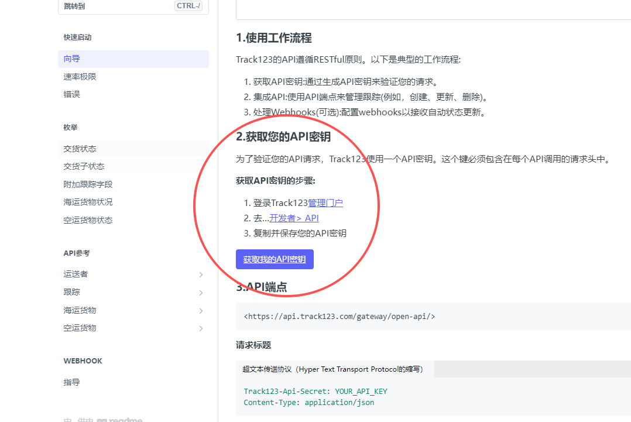Expand the 海运货物 API section chevron
Viewport: 631px width, 422px height.
click(x=201, y=311)
